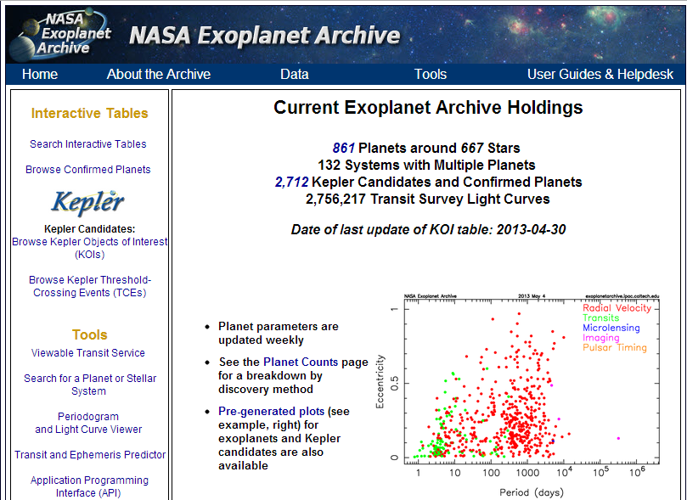Open Search for a Planet or Stellar System
The width and height of the screenshot is (687, 500).
pyautogui.click(x=90, y=385)
